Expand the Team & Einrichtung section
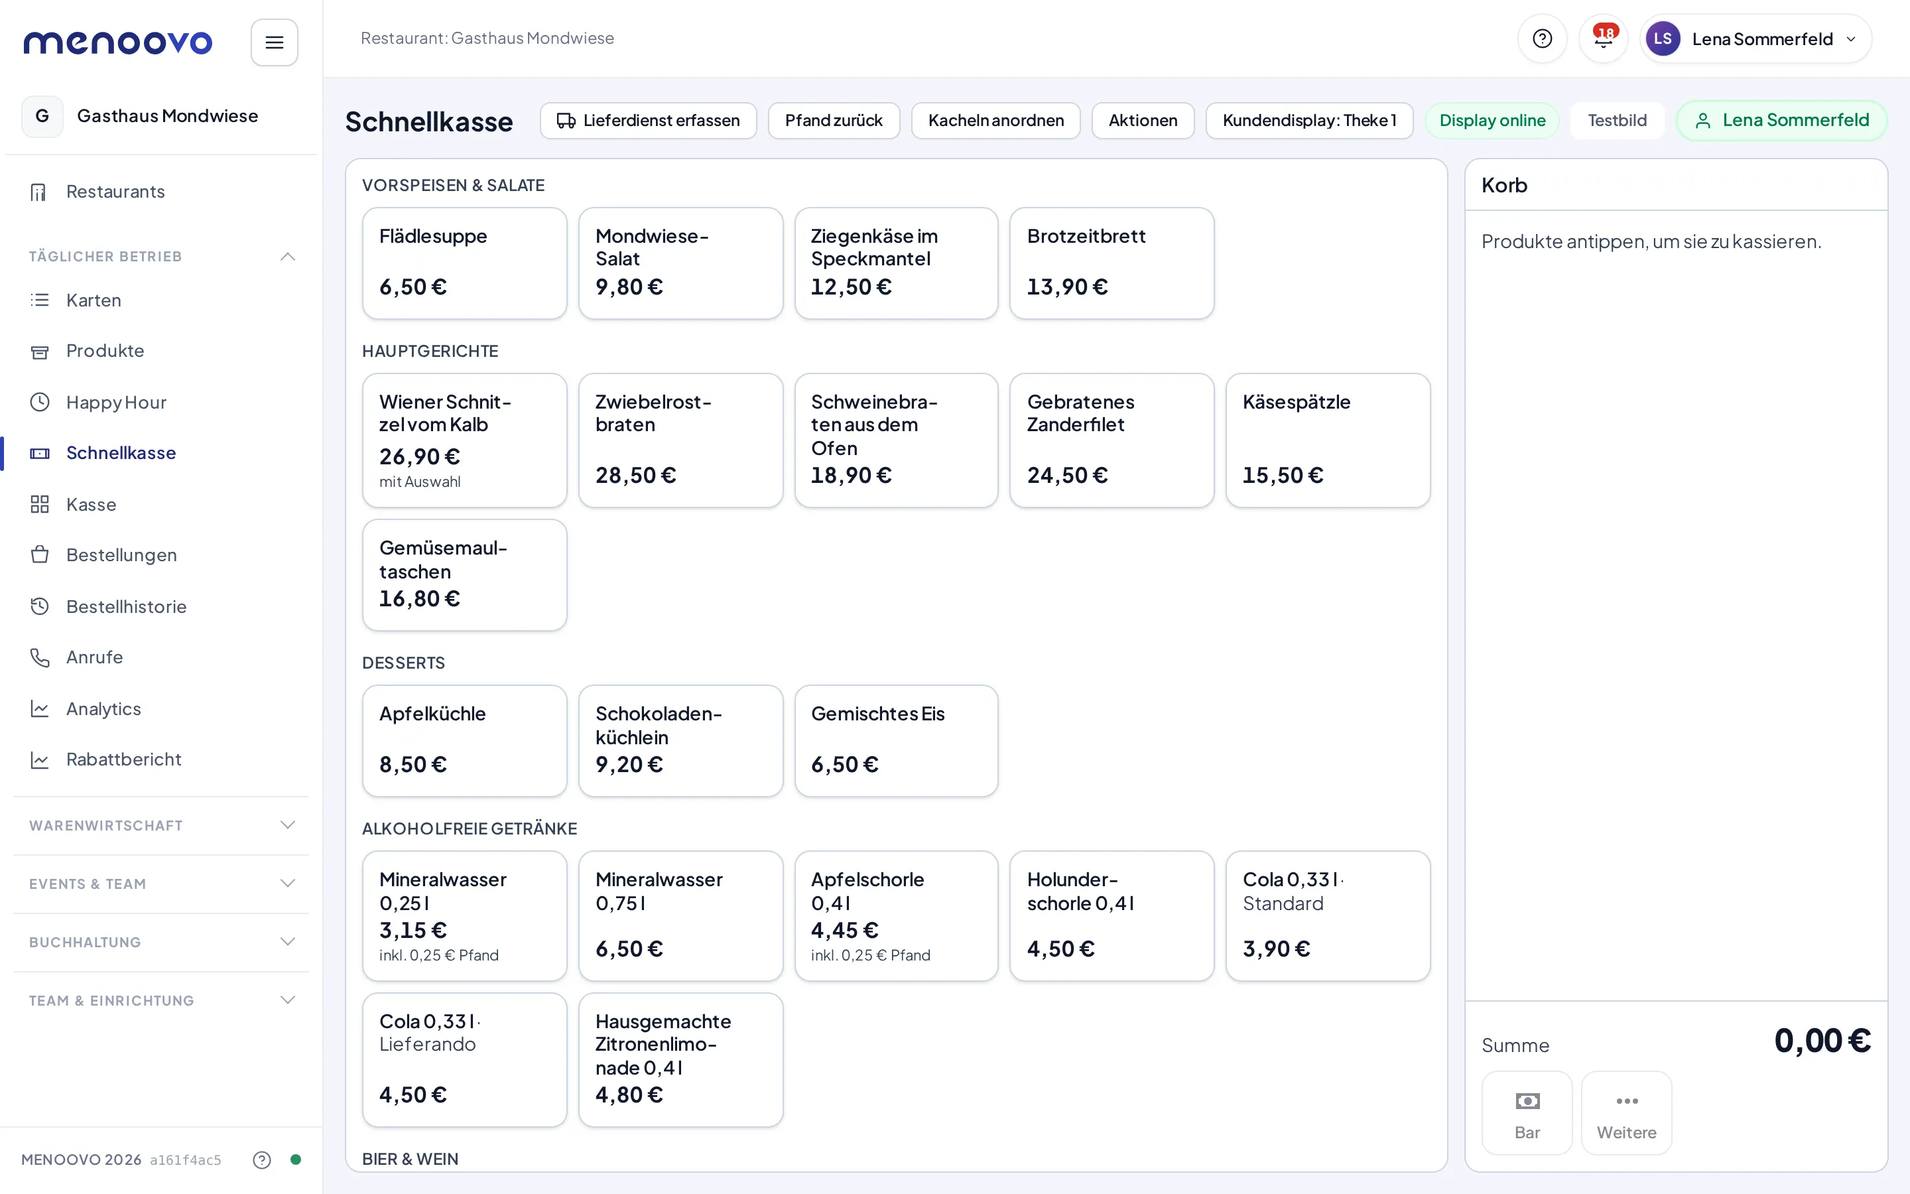The image size is (1910, 1194). pos(161,1000)
